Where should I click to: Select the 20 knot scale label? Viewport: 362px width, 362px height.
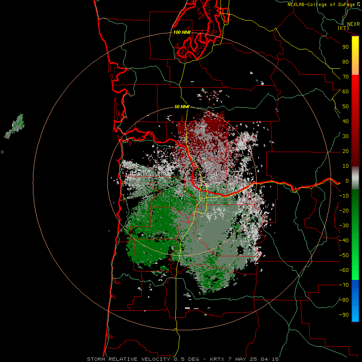tap(346, 151)
